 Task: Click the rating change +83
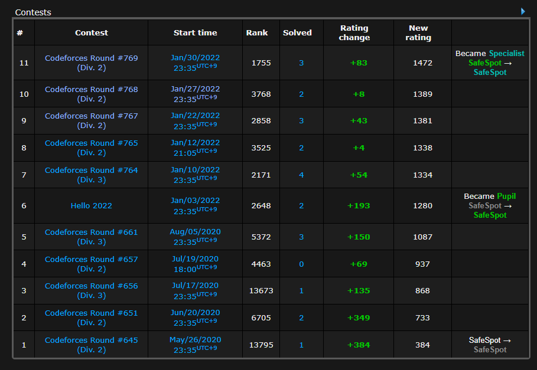pyautogui.click(x=359, y=63)
